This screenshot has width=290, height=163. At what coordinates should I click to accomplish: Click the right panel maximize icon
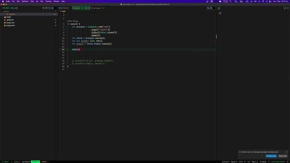(285, 8)
